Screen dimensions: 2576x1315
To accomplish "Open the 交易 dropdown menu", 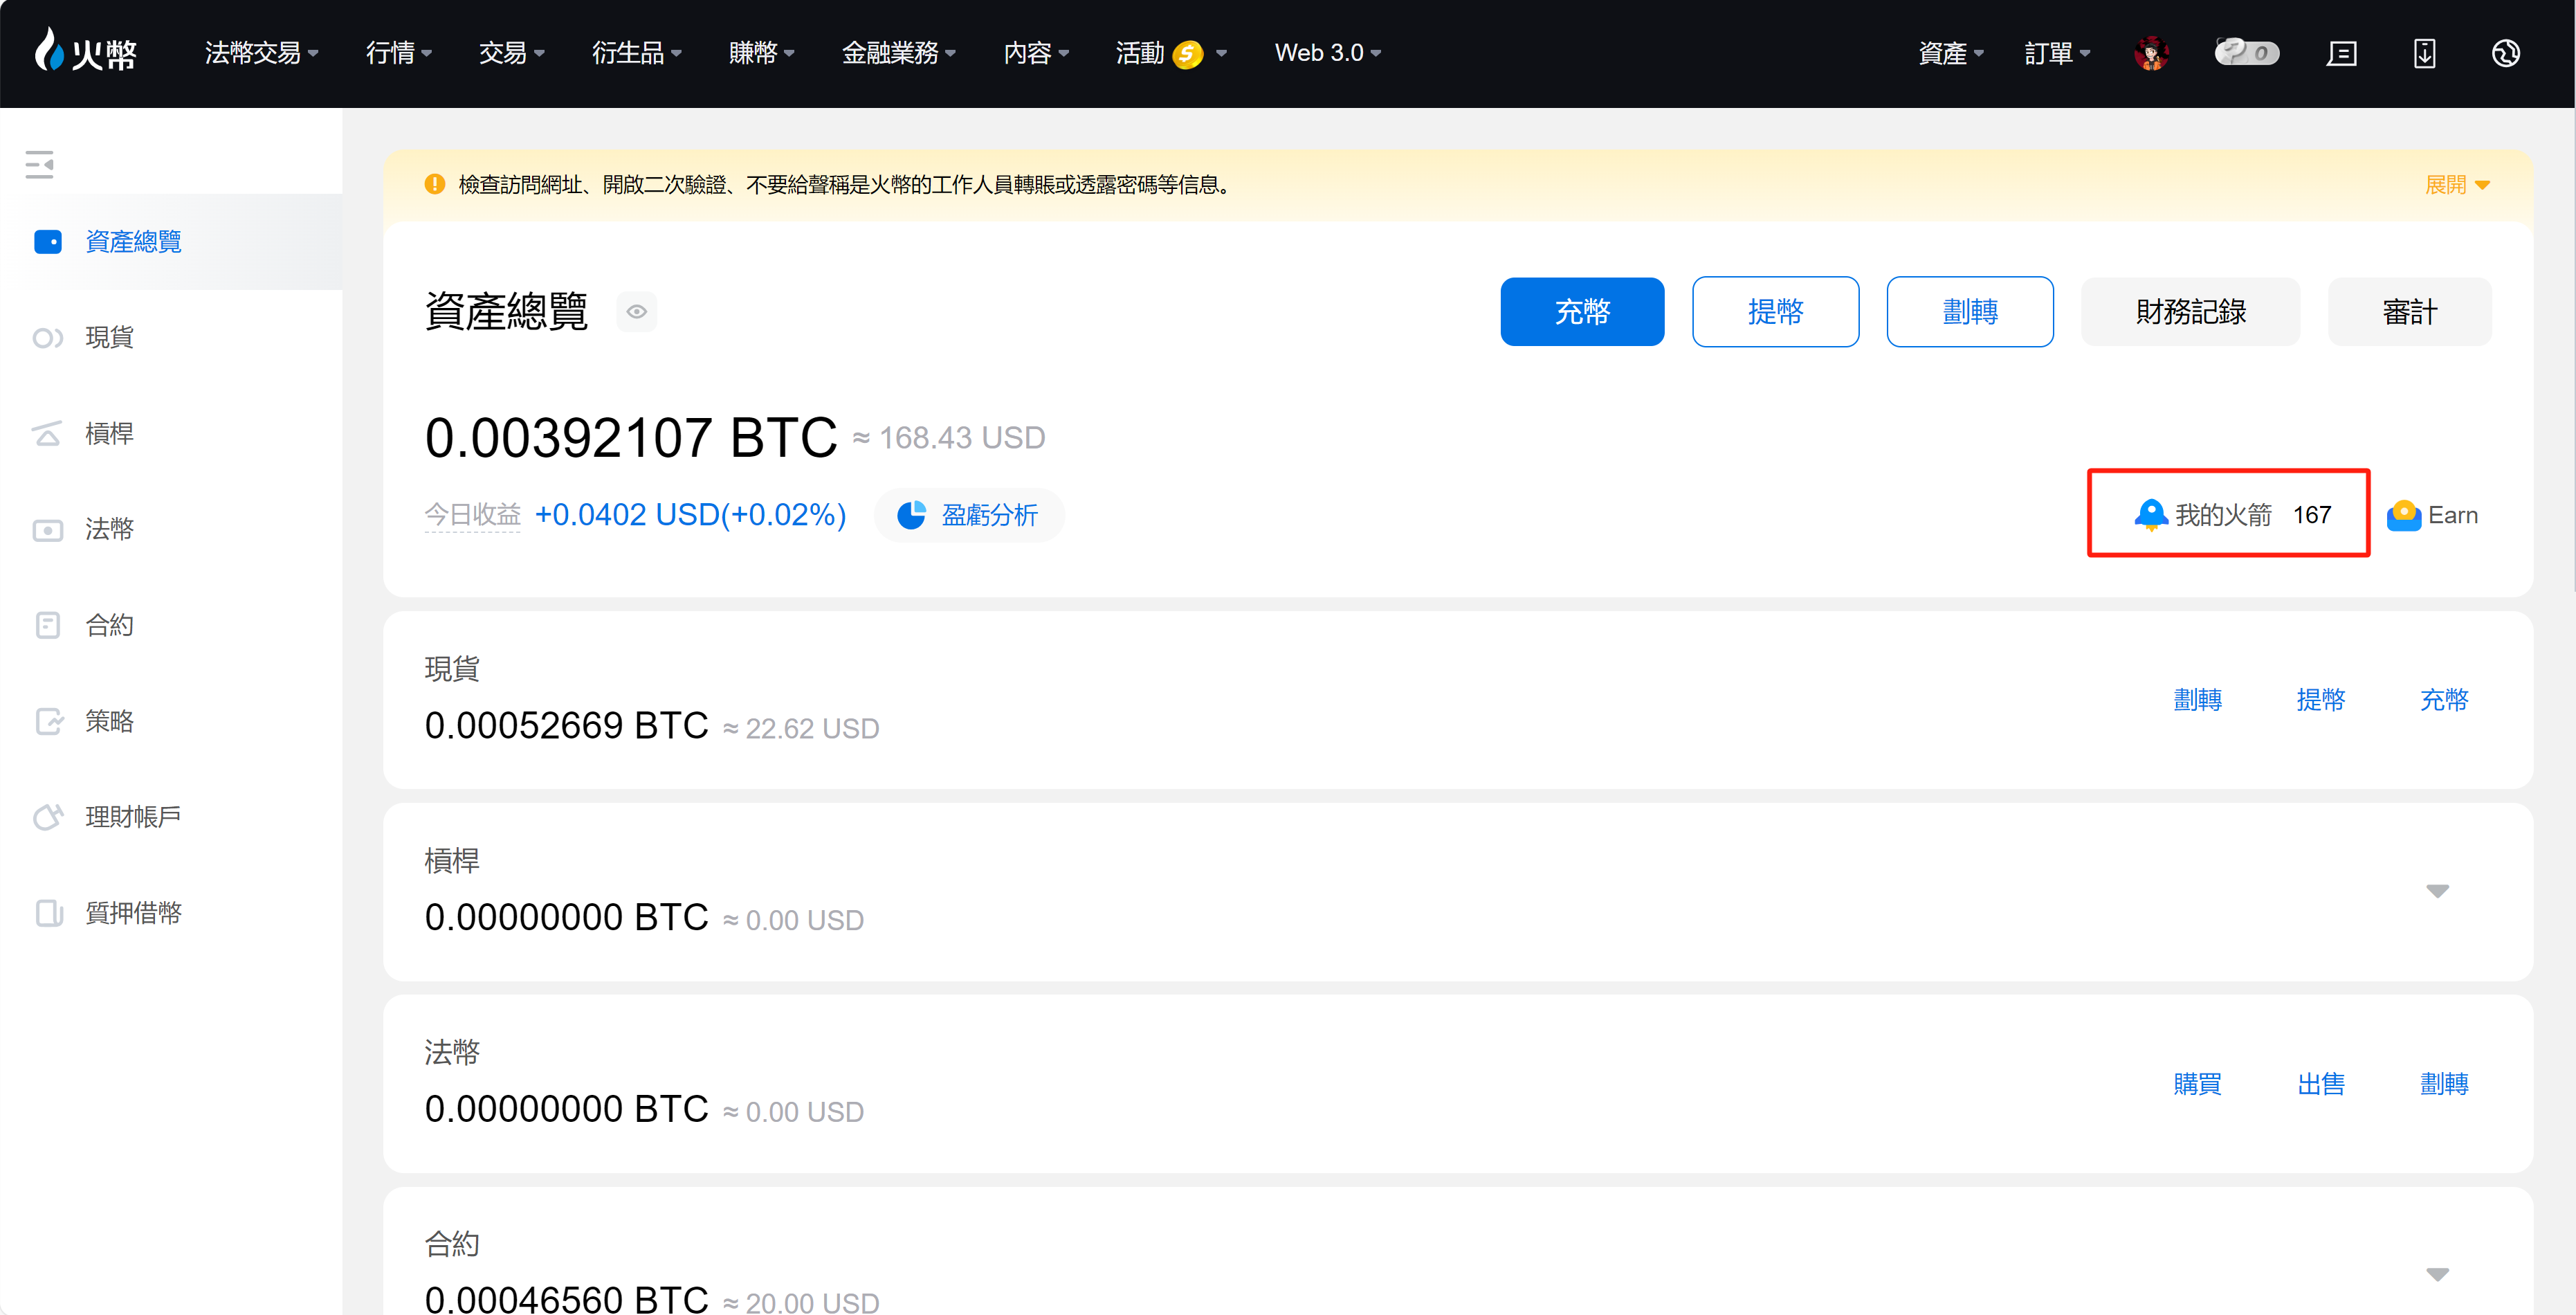I will point(512,53).
